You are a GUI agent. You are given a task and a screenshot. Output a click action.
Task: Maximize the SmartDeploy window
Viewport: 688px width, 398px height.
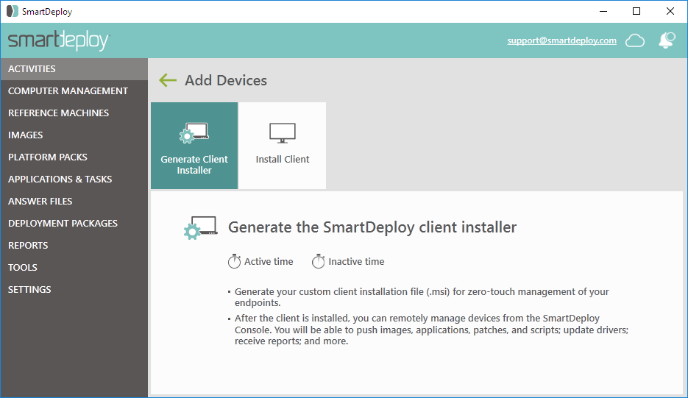[x=636, y=12]
